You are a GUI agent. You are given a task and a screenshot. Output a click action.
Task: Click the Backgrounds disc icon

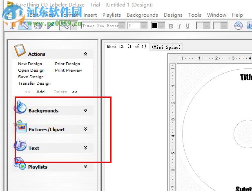point(20,107)
